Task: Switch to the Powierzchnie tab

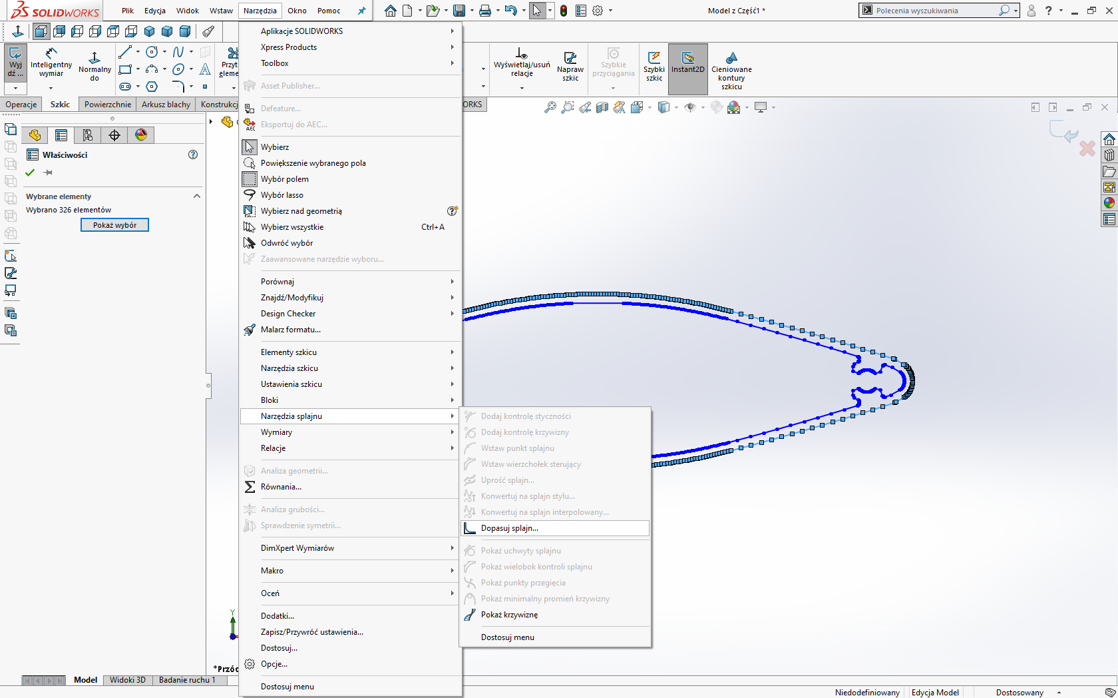Action: point(108,105)
